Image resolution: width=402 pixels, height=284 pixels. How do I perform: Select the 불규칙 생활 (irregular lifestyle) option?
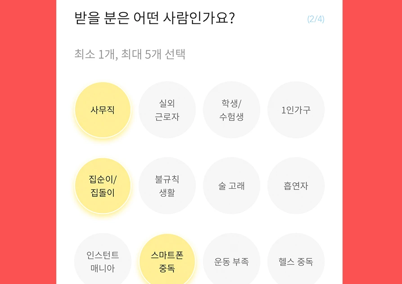coord(167,185)
